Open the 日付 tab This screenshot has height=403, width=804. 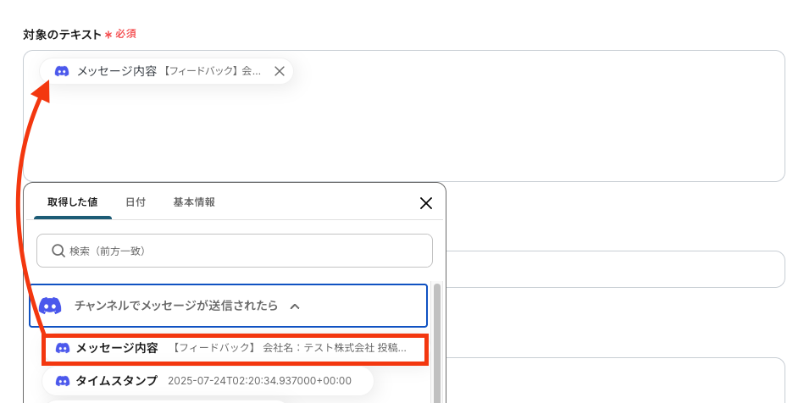[136, 202]
